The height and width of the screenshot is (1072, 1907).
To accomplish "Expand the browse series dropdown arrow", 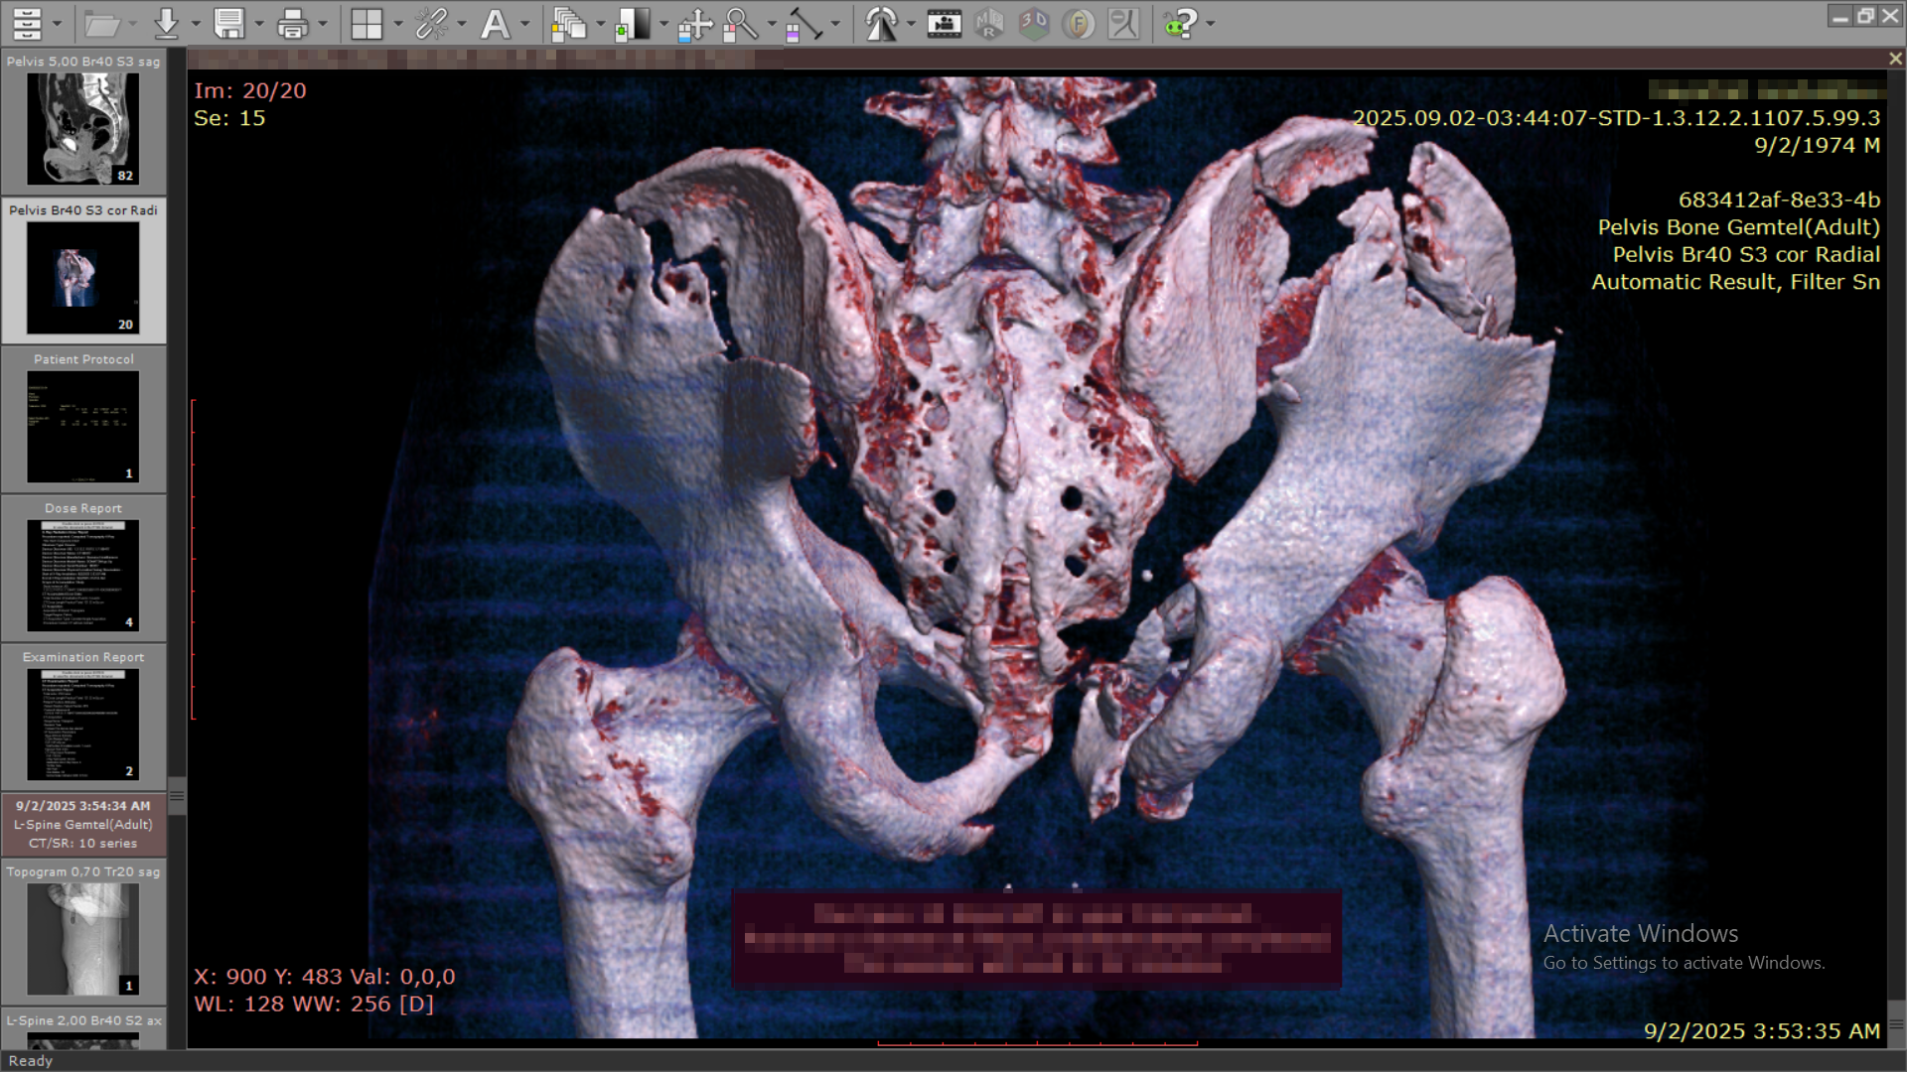I will 600,24.
